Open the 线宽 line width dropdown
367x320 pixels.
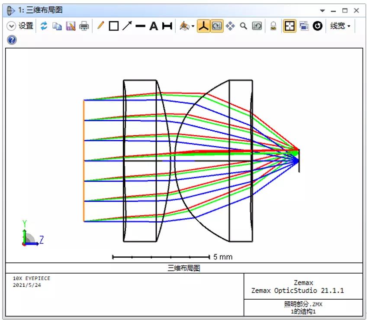340,26
